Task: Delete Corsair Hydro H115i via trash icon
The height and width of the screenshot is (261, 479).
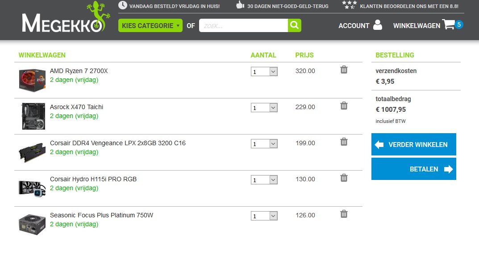Action: coord(344,178)
